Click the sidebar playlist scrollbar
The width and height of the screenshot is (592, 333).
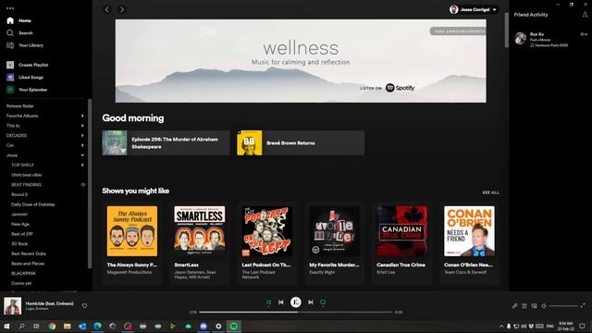tap(90, 183)
